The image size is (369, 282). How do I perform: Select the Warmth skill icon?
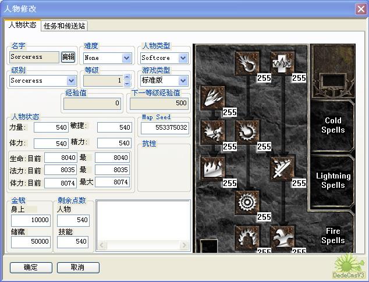[282, 63]
